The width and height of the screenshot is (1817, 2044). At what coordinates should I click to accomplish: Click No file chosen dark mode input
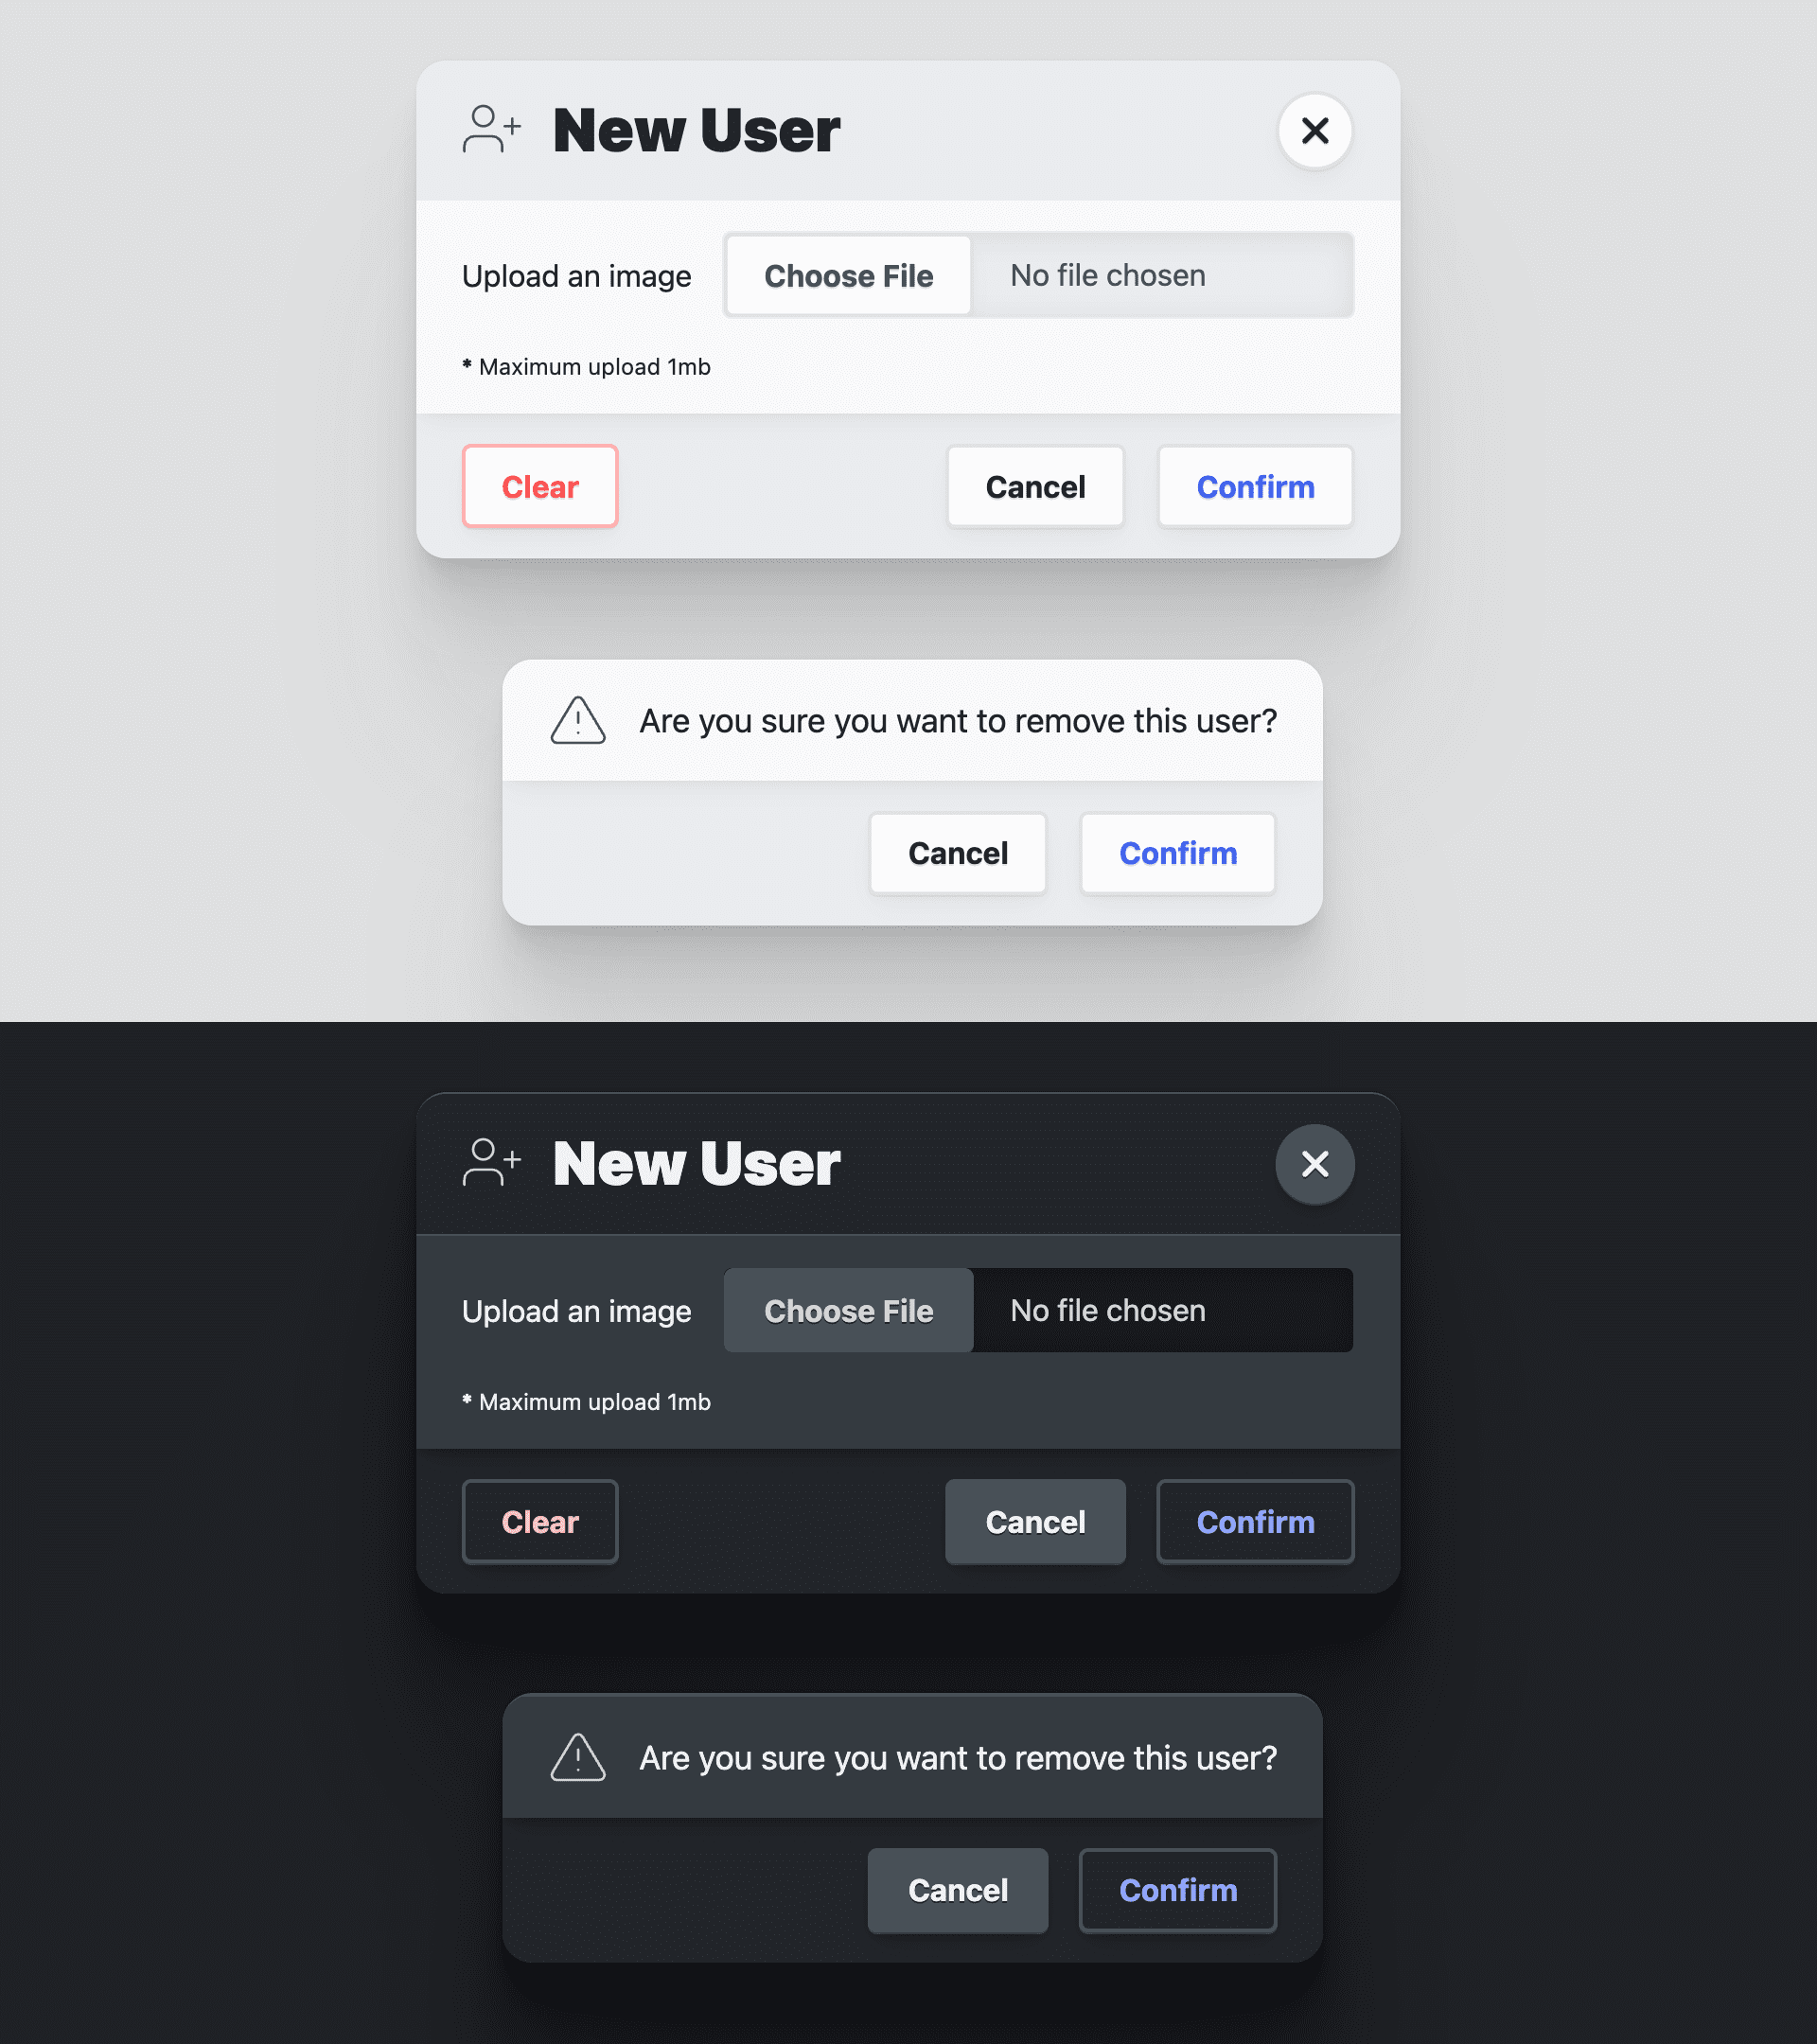click(1163, 1310)
